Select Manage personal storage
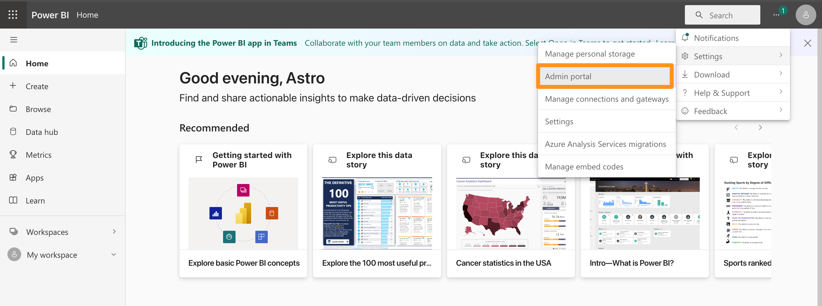Image resolution: width=822 pixels, height=306 pixels. tap(606, 54)
